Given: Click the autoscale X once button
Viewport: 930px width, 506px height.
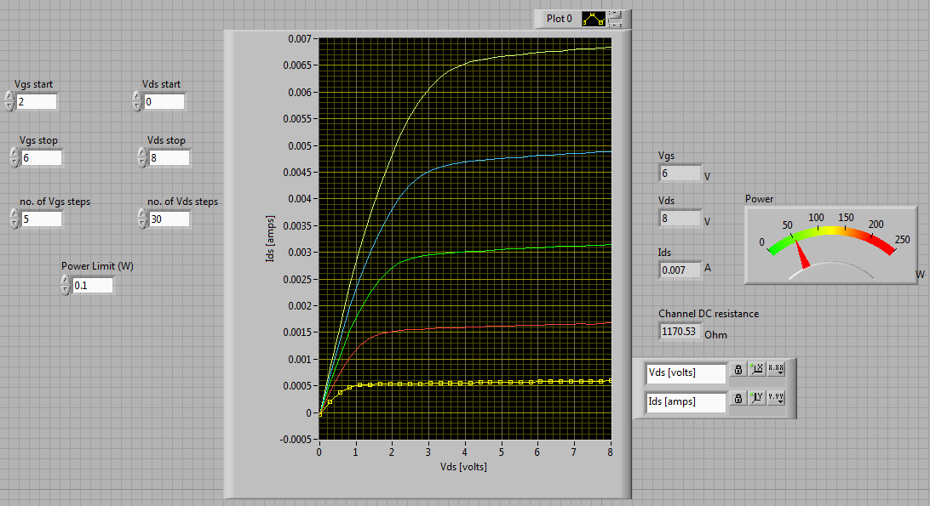Looking at the screenshot, I should (757, 369).
